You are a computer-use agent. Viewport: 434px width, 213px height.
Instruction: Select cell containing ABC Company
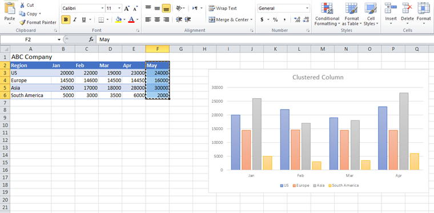coord(31,57)
